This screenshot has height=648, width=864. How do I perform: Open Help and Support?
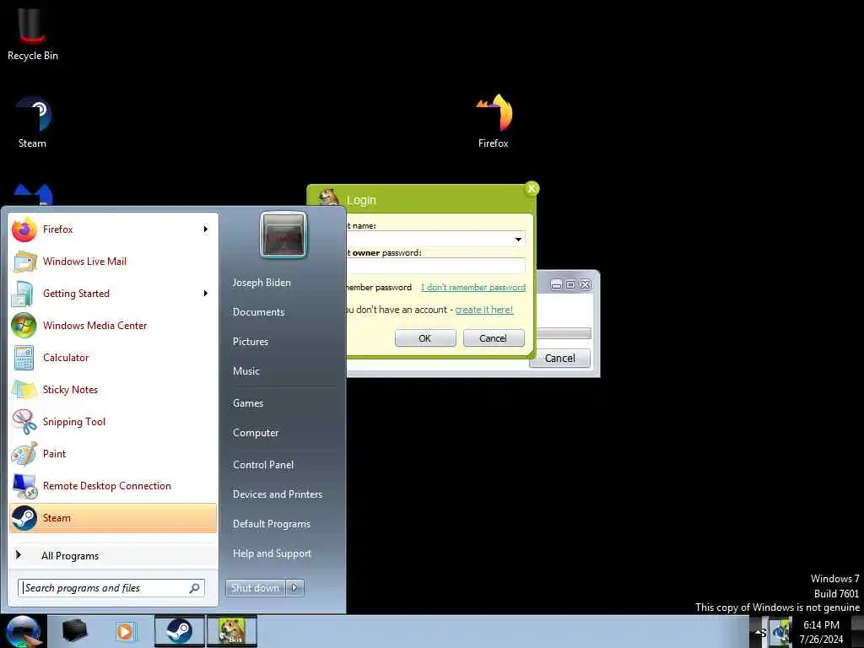point(273,553)
